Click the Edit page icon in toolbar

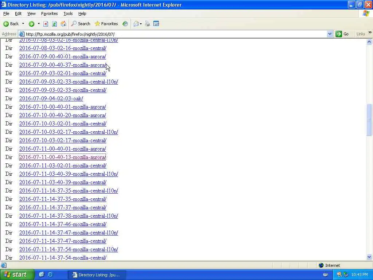pyautogui.click(x=156, y=24)
